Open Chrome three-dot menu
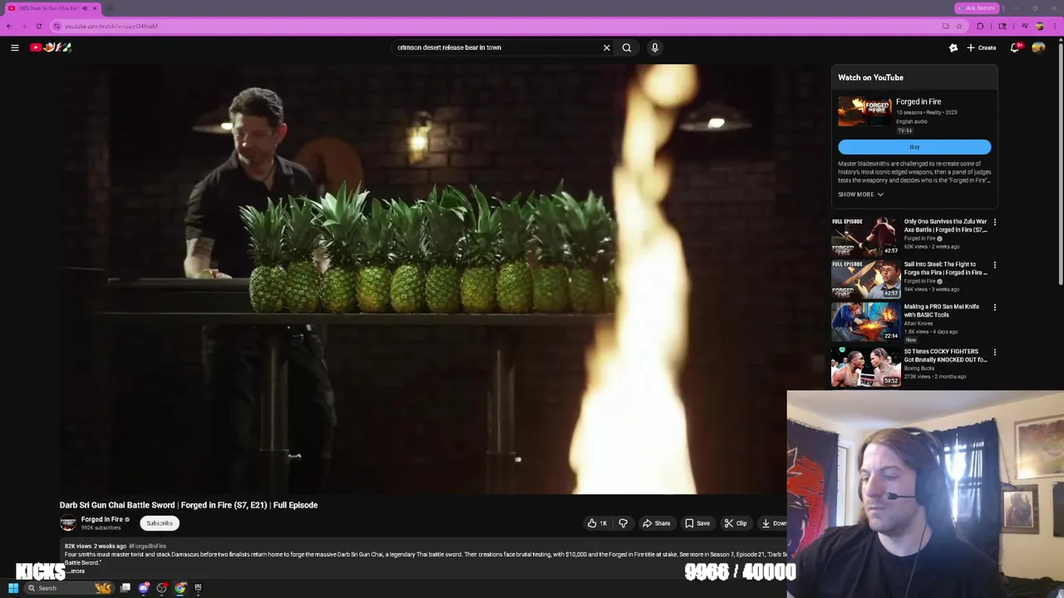 (x=1054, y=26)
